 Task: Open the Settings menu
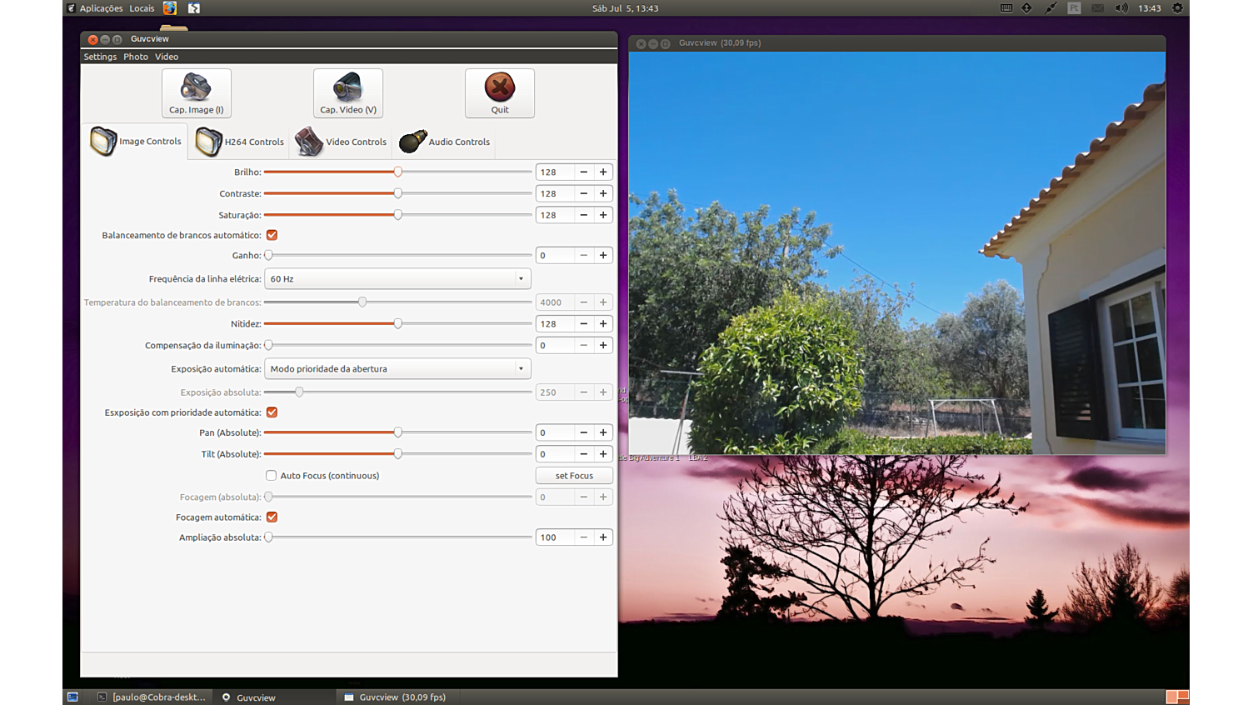tap(100, 57)
